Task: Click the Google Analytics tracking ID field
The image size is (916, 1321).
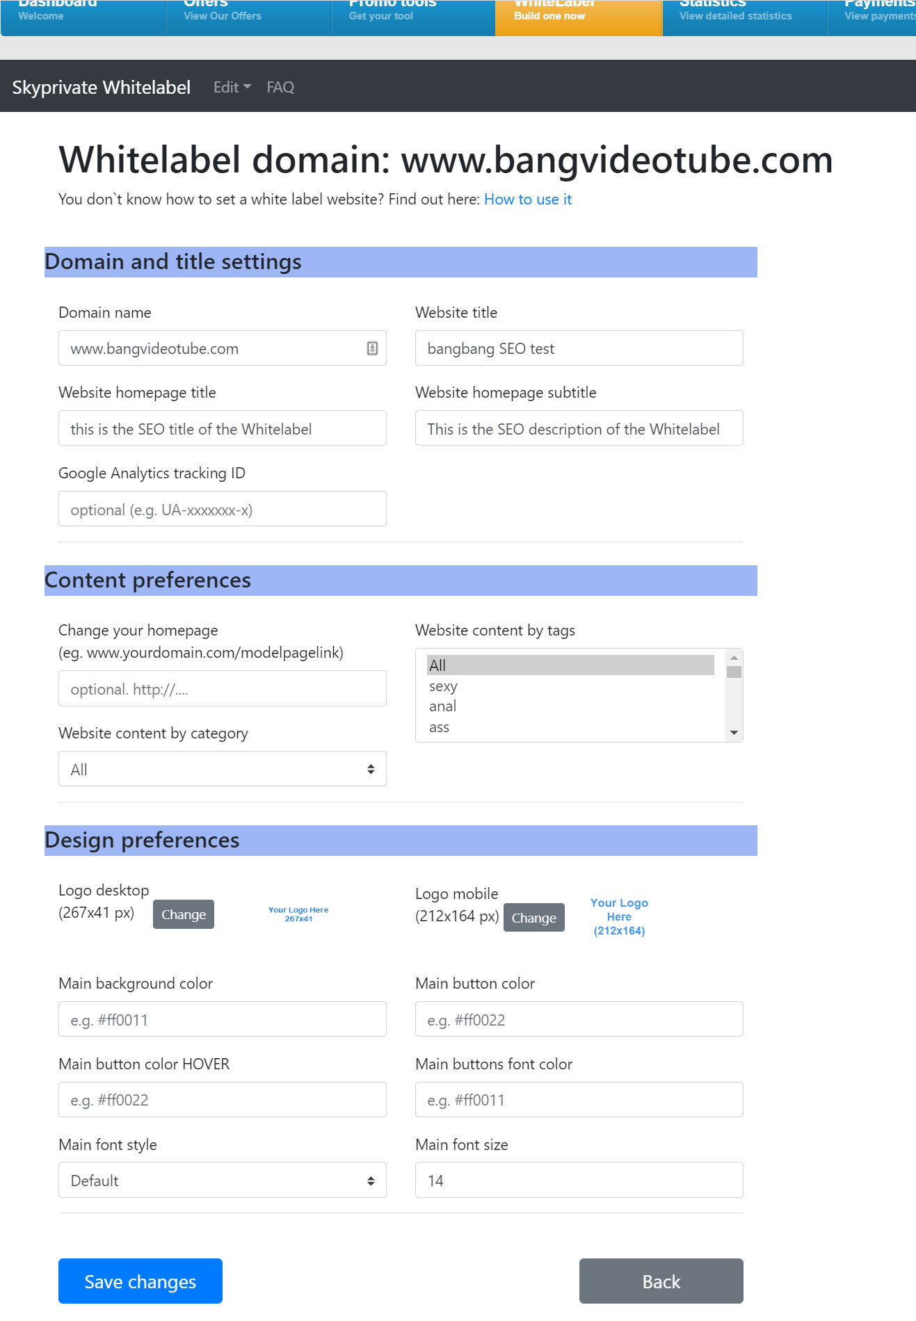Action: [223, 509]
